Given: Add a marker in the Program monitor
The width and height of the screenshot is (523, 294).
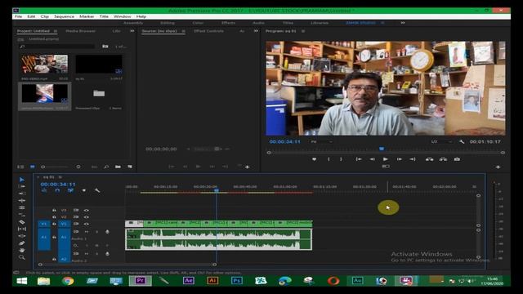Looking at the screenshot, I should [314, 159].
